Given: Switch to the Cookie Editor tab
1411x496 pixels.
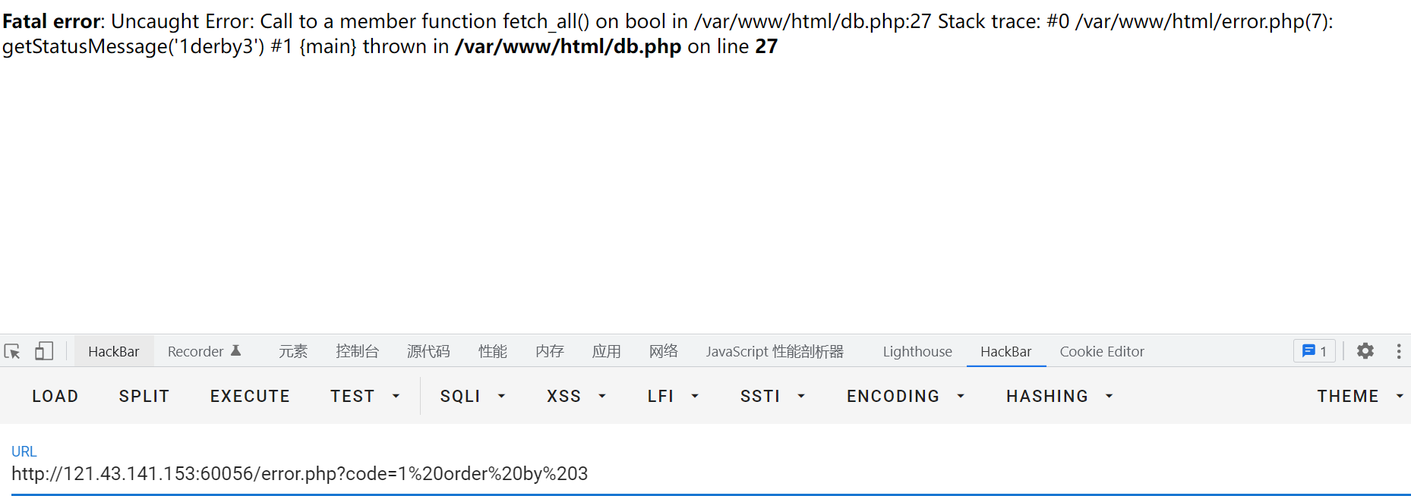Looking at the screenshot, I should 1101,351.
